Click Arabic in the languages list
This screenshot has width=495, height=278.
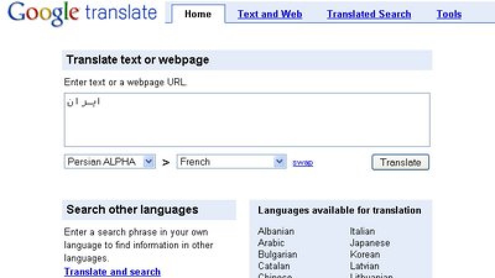pos(271,243)
